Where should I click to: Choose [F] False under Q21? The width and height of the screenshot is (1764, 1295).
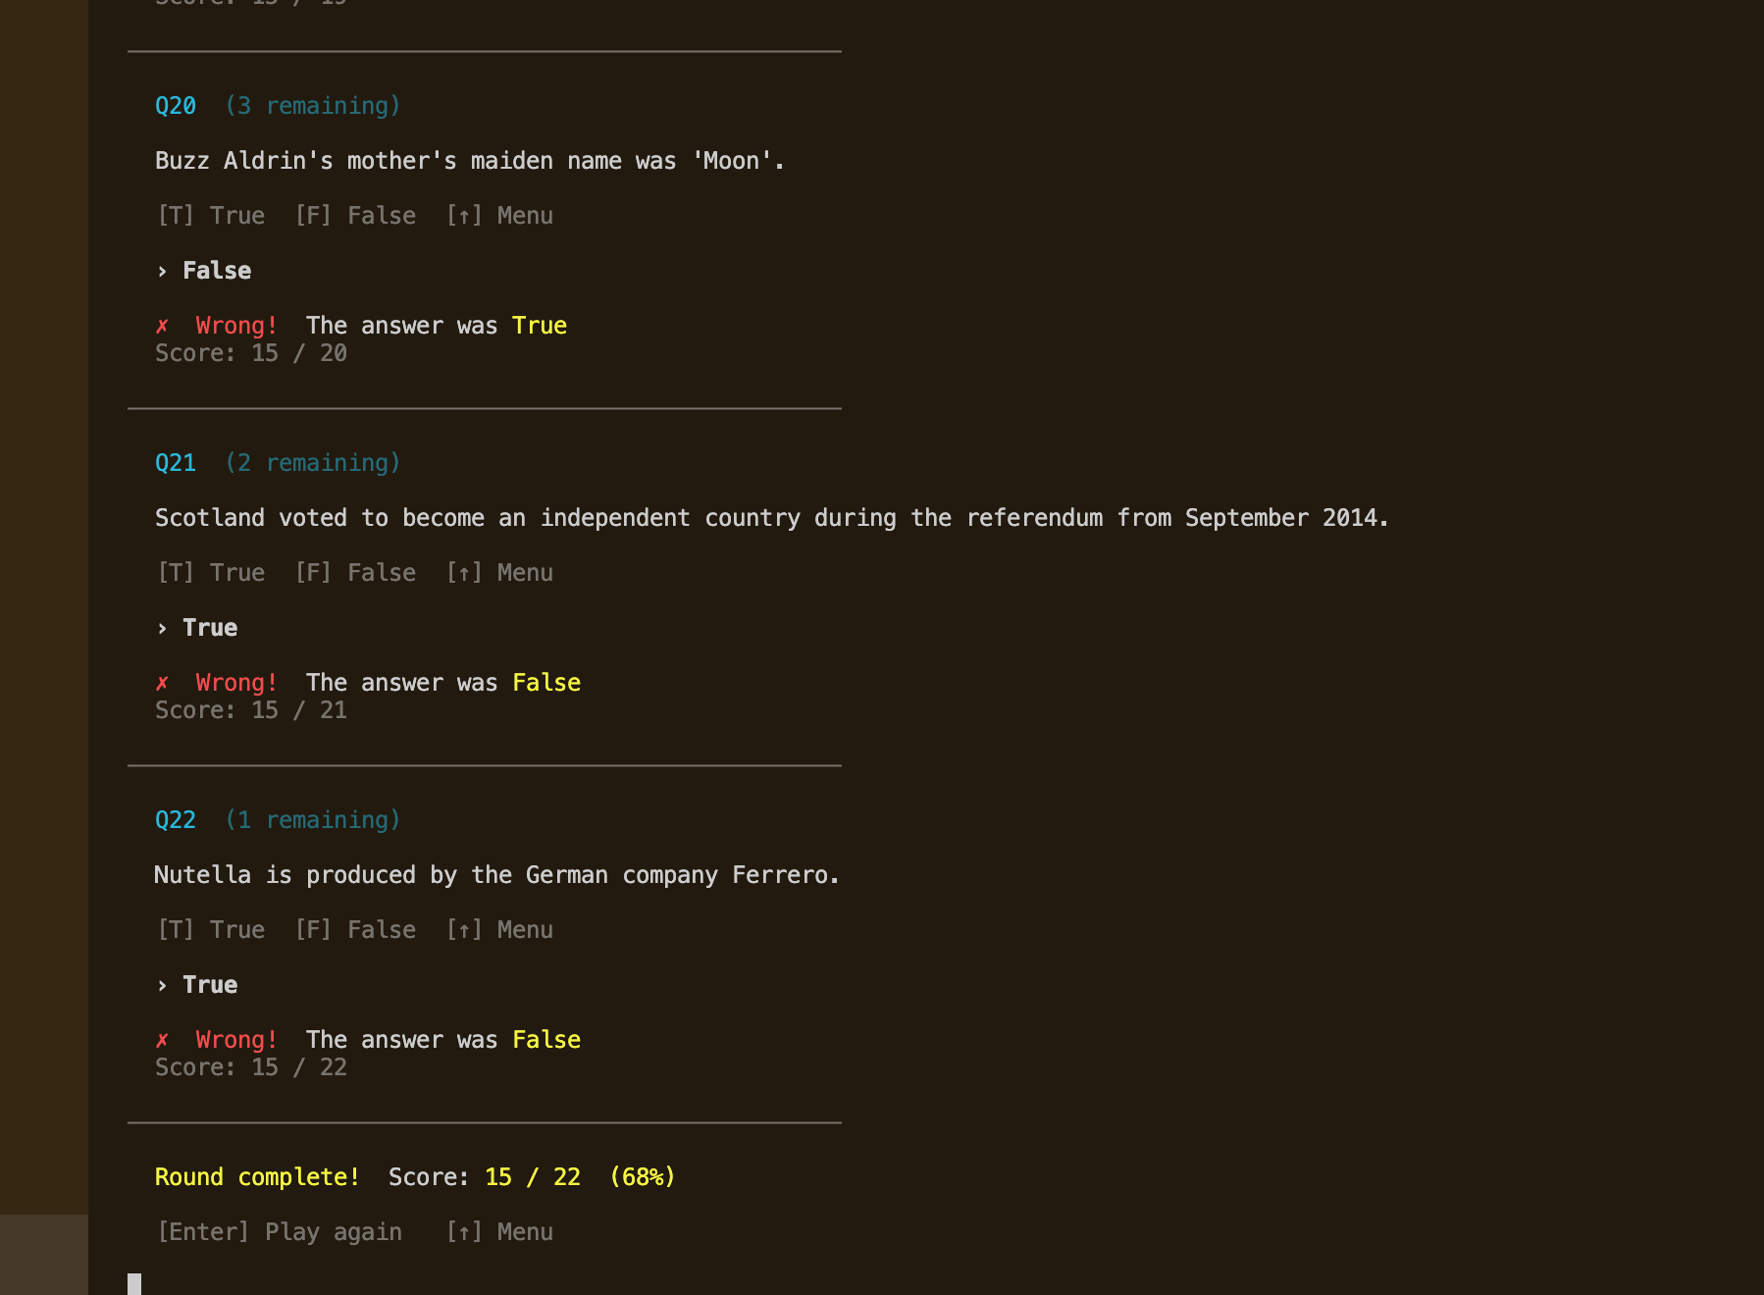tap(355, 573)
